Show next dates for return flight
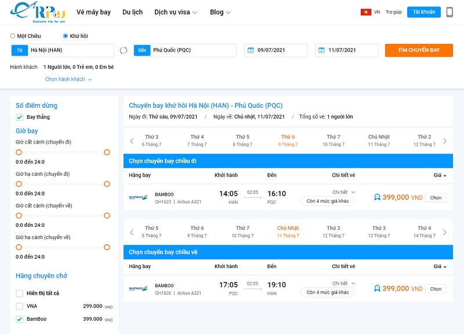Screen dimensions: 464x334 (445, 232)
